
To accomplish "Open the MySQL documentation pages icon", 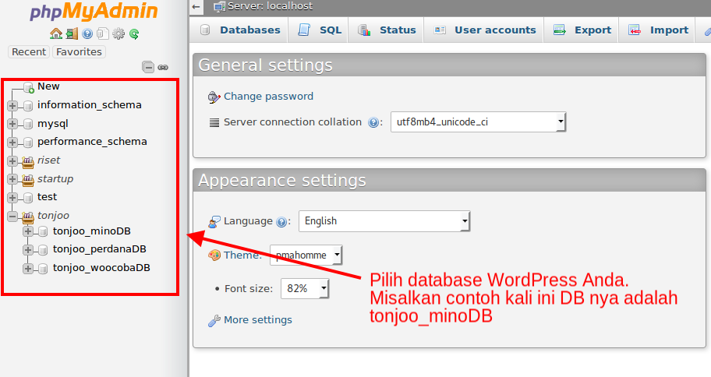I will 103,33.
